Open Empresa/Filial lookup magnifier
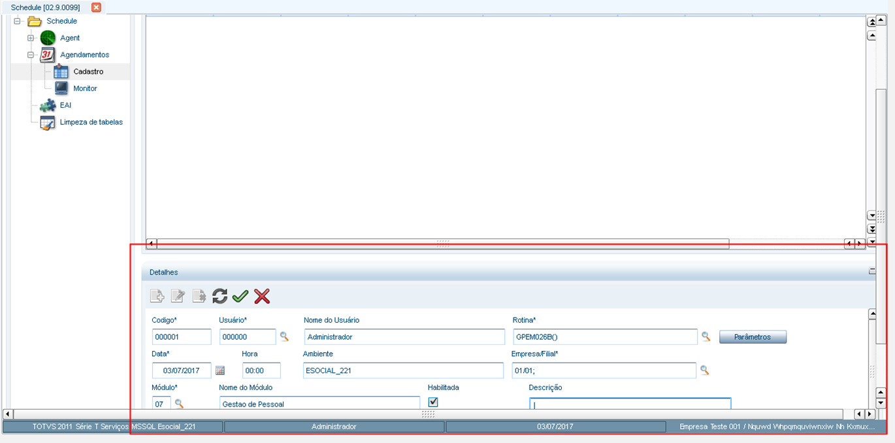This screenshot has height=443, width=895. pos(704,370)
